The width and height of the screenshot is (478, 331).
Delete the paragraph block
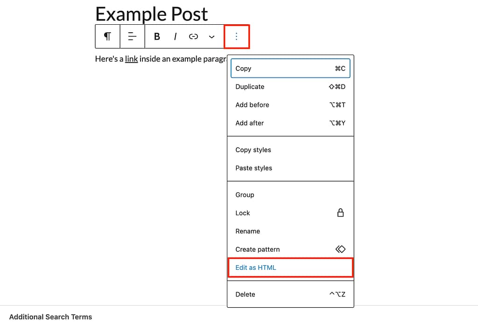coord(245,295)
